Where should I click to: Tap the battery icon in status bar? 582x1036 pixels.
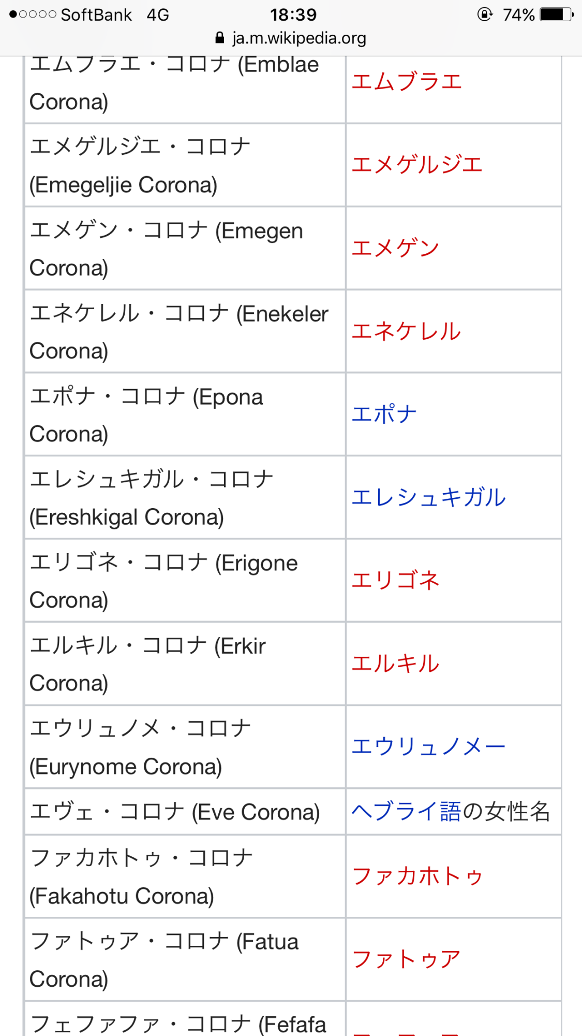tap(557, 15)
